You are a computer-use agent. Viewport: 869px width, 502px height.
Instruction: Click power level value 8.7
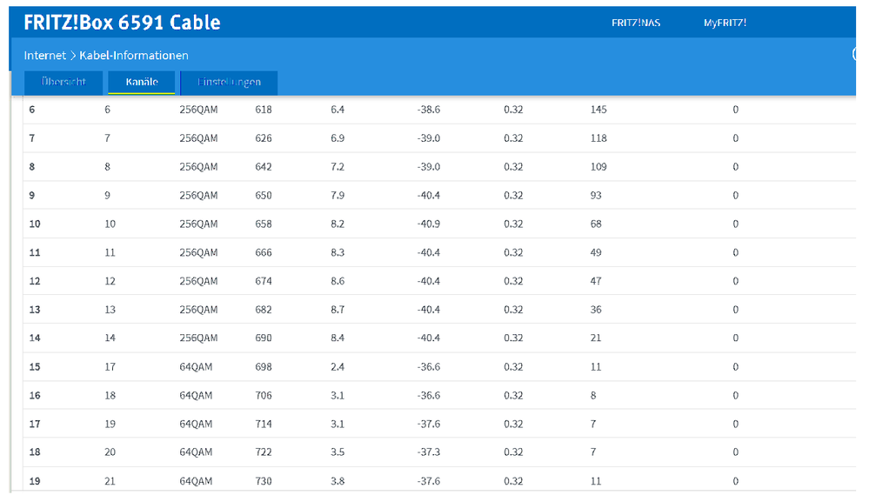338,310
